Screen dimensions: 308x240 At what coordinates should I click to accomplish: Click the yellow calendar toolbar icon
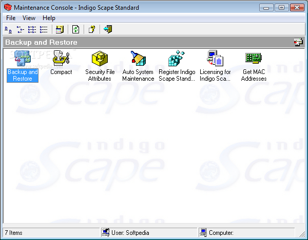point(60,29)
